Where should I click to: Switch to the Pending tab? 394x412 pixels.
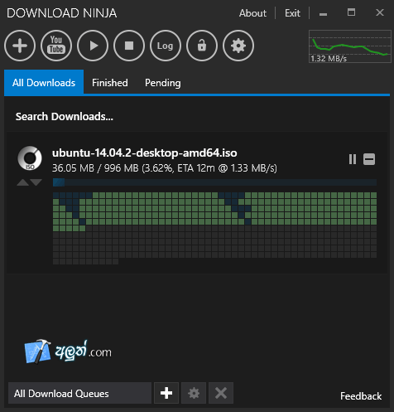point(163,83)
